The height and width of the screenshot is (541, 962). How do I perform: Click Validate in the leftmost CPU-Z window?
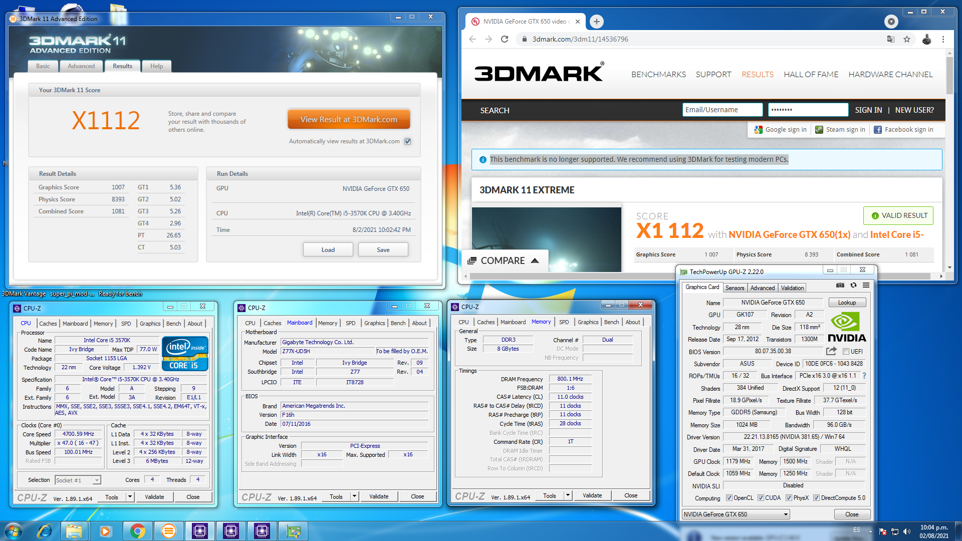(154, 497)
